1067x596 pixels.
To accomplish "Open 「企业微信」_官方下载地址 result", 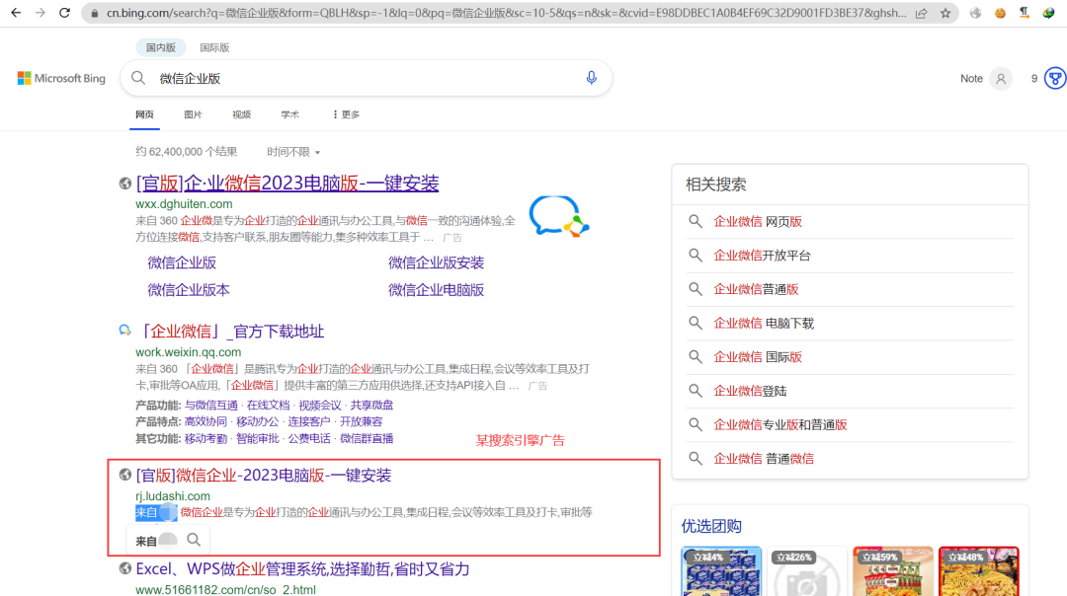I will [x=230, y=332].
